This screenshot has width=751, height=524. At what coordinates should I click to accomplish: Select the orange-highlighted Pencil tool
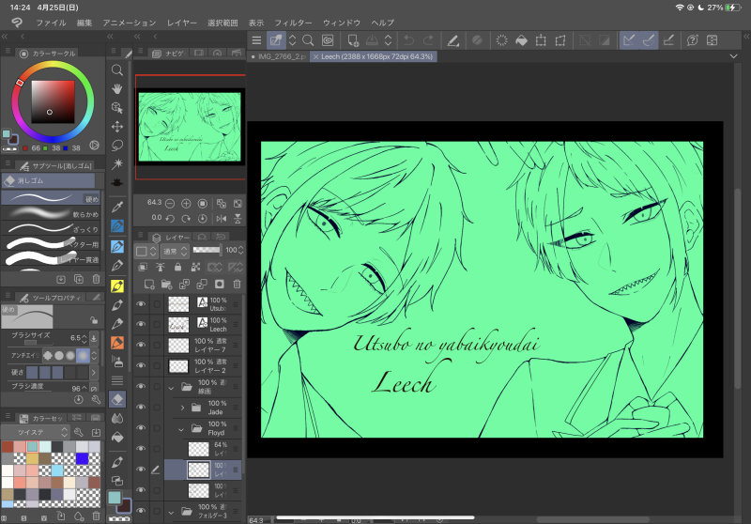[x=117, y=343]
